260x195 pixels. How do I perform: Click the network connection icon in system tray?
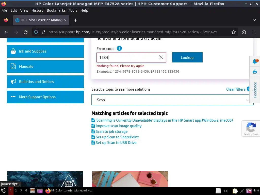point(242,191)
